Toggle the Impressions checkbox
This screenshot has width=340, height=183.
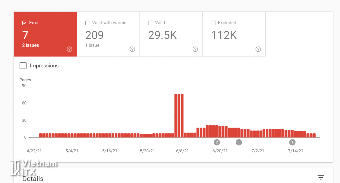(23, 66)
